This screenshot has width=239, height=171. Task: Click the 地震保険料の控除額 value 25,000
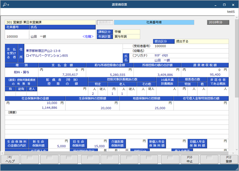tap(160, 108)
